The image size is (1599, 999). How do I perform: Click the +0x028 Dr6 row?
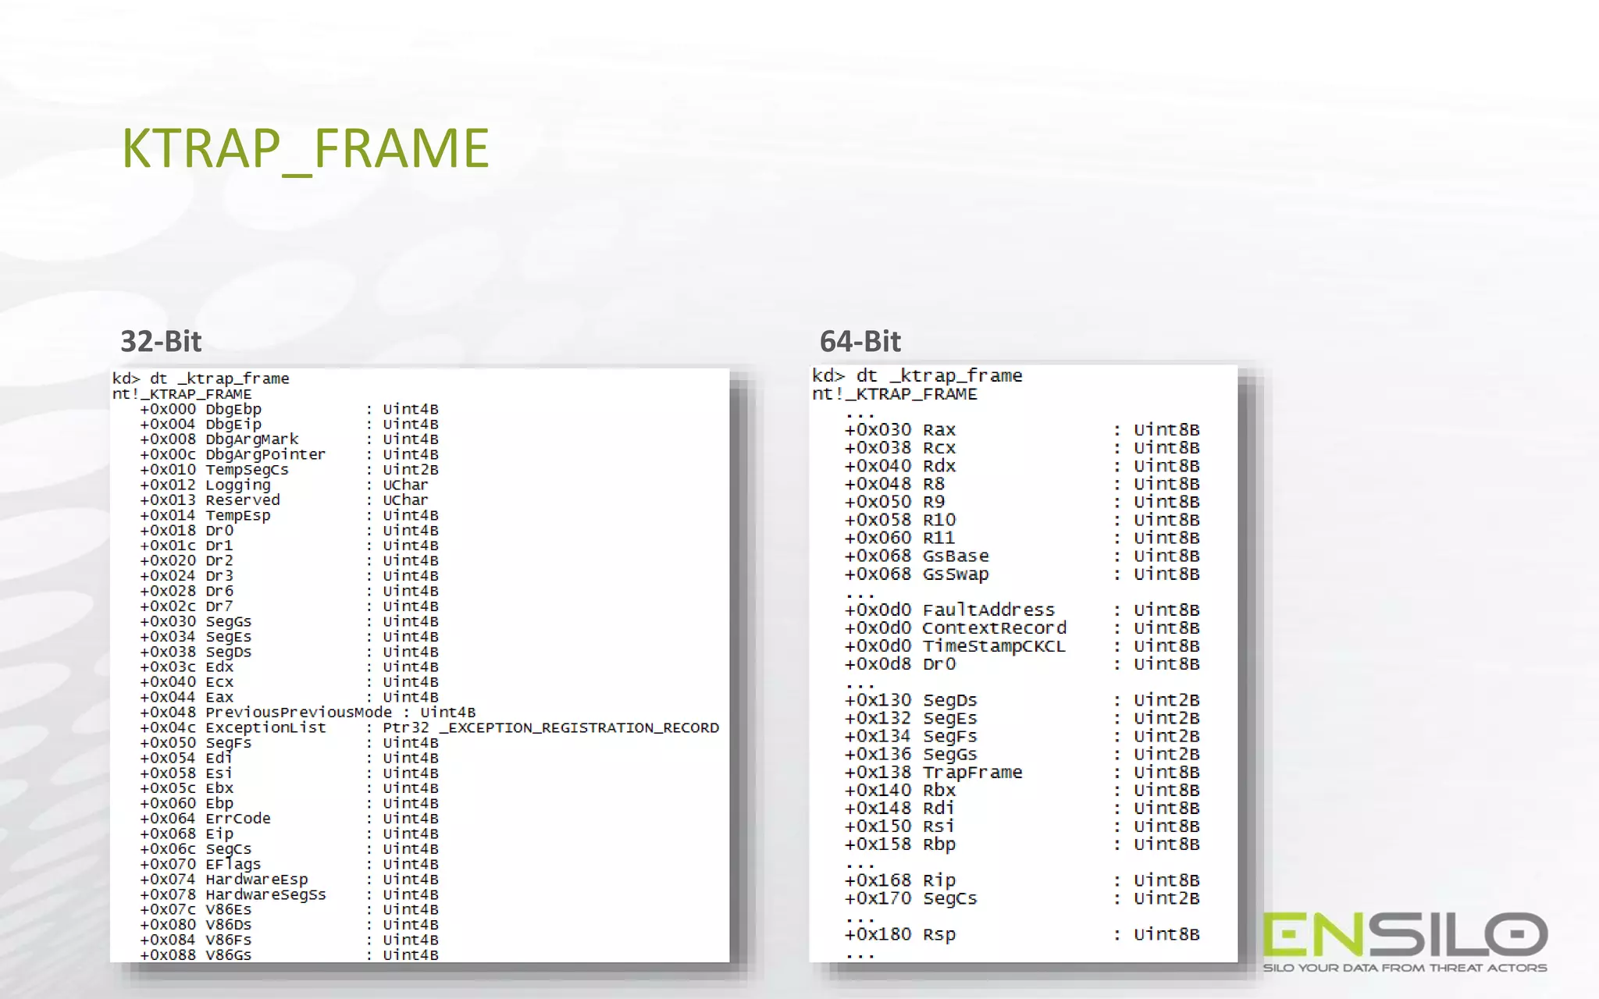pos(289,591)
